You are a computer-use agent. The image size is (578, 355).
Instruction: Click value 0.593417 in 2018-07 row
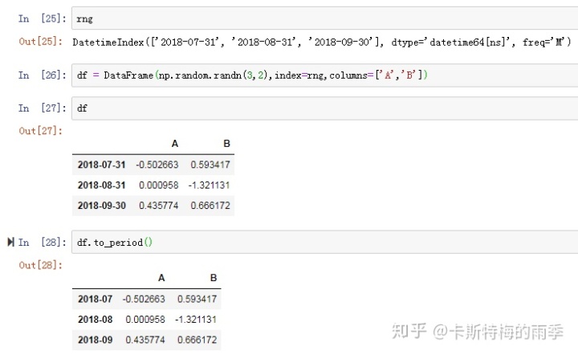click(x=197, y=299)
